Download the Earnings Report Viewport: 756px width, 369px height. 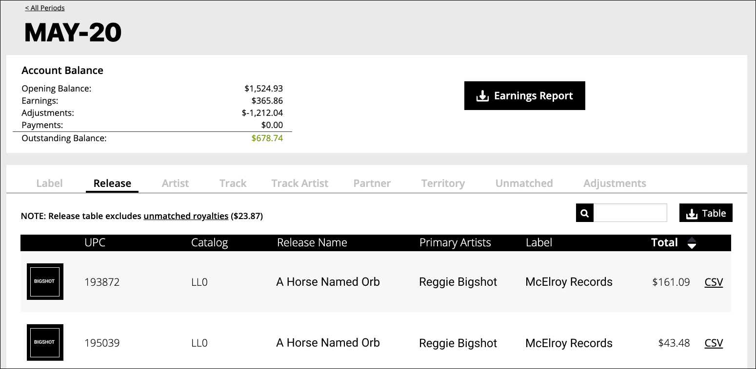coord(524,95)
